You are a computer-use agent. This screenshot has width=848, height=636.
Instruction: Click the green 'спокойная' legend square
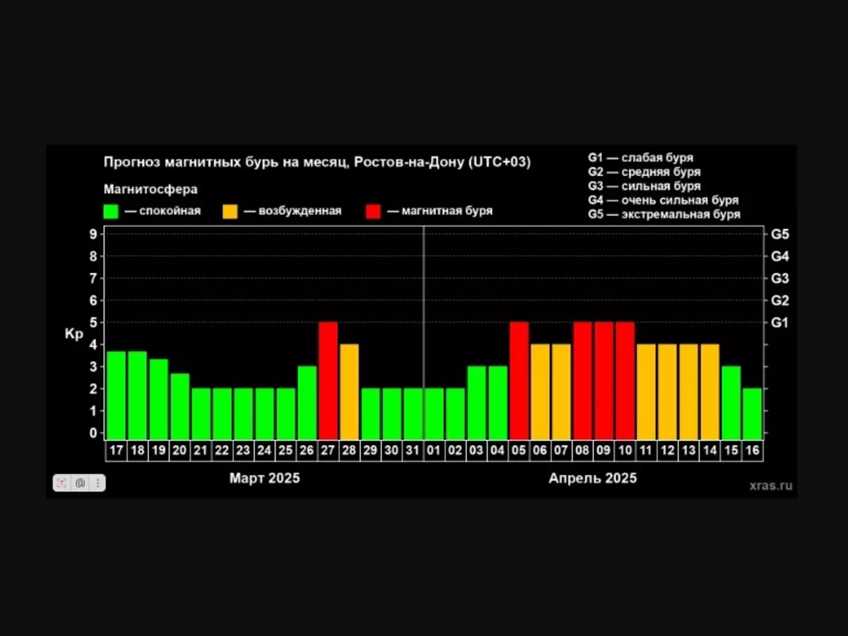pos(111,211)
